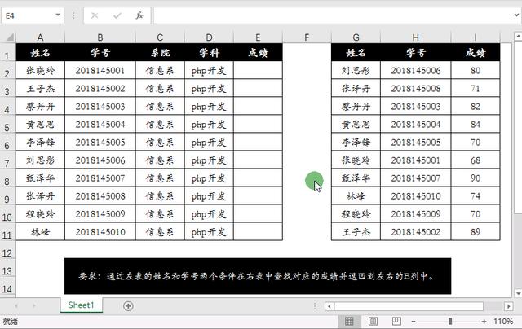Select row 1 header
The width and height of the screenshot is (522, 329).
point(7,52)
